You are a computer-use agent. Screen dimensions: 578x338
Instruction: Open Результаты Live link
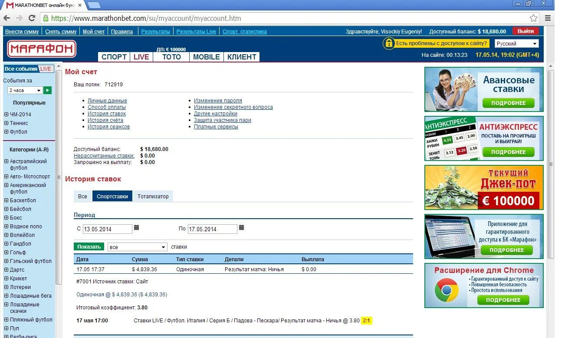coord(196,32)
